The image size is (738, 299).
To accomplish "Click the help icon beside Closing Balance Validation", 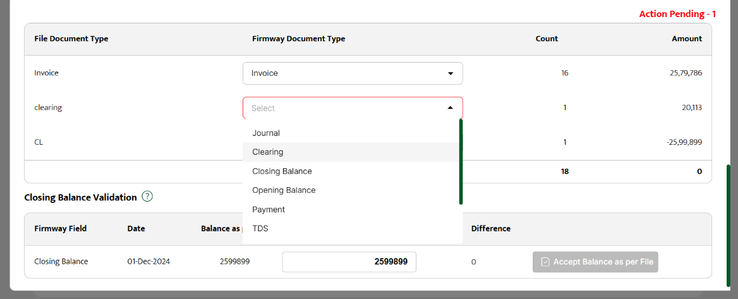I will coord(147,197).
